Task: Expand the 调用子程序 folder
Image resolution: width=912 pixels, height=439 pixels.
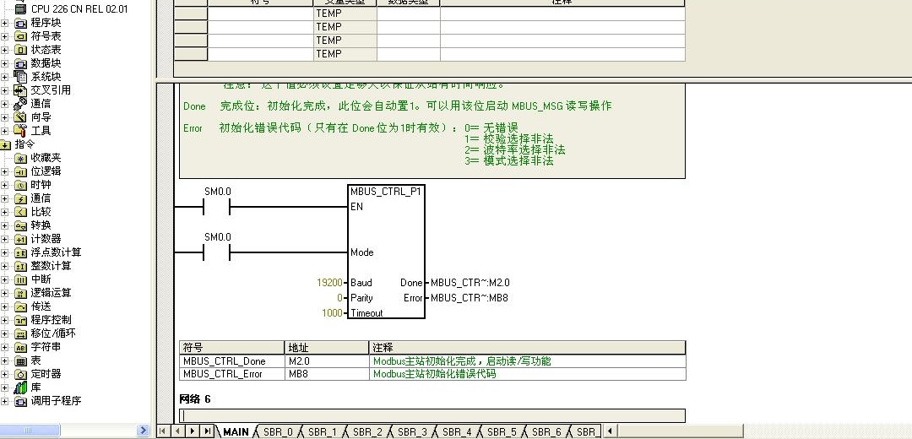Action: tap(5, 401)
